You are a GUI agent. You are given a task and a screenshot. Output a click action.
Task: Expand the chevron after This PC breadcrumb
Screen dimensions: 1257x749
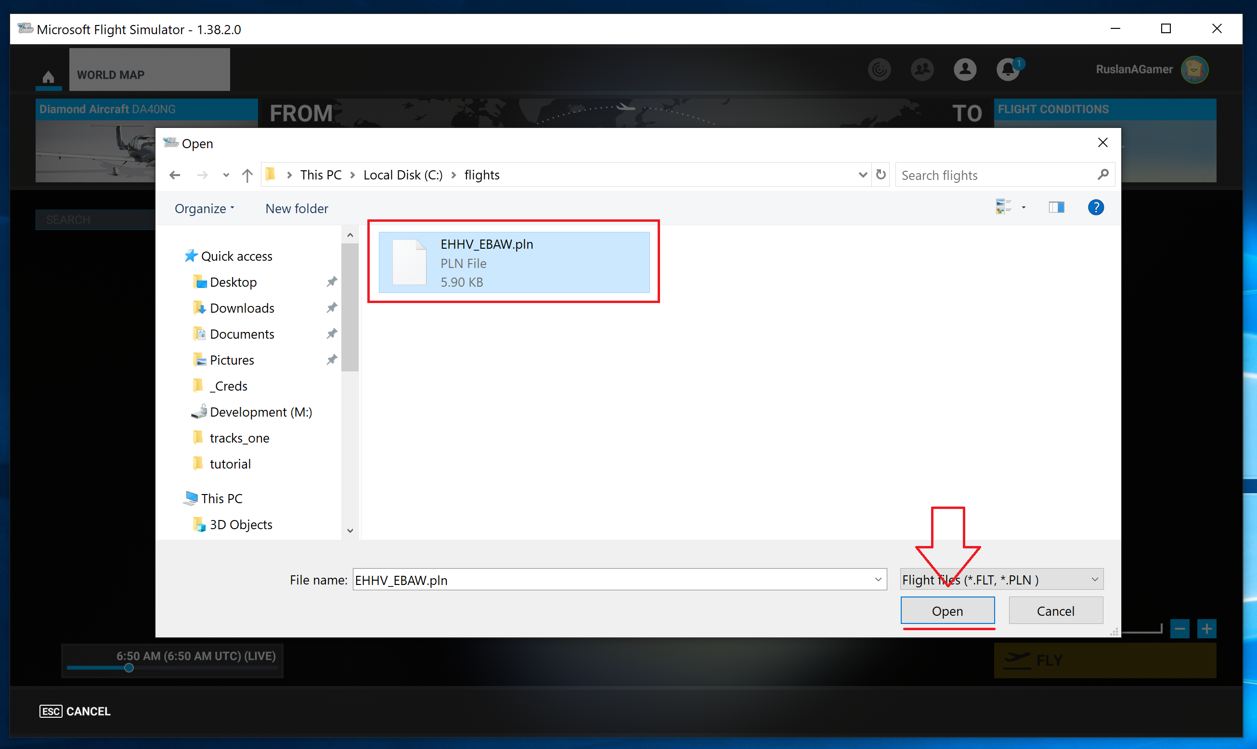tap(352, 175)
